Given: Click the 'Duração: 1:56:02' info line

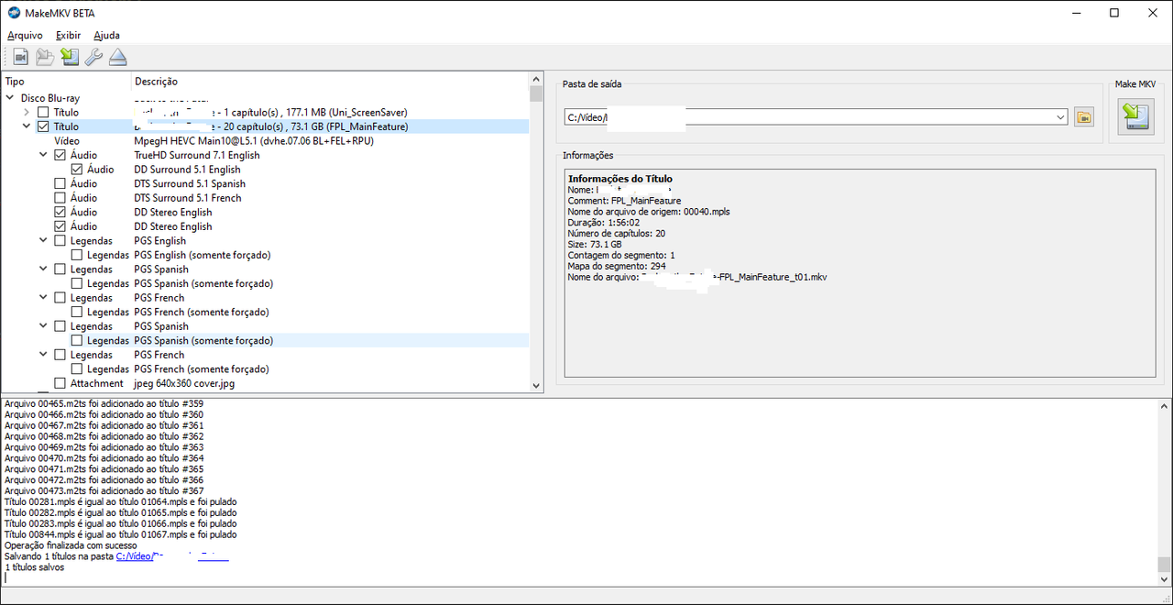Looking at the screenshot, I should point(603,223).
